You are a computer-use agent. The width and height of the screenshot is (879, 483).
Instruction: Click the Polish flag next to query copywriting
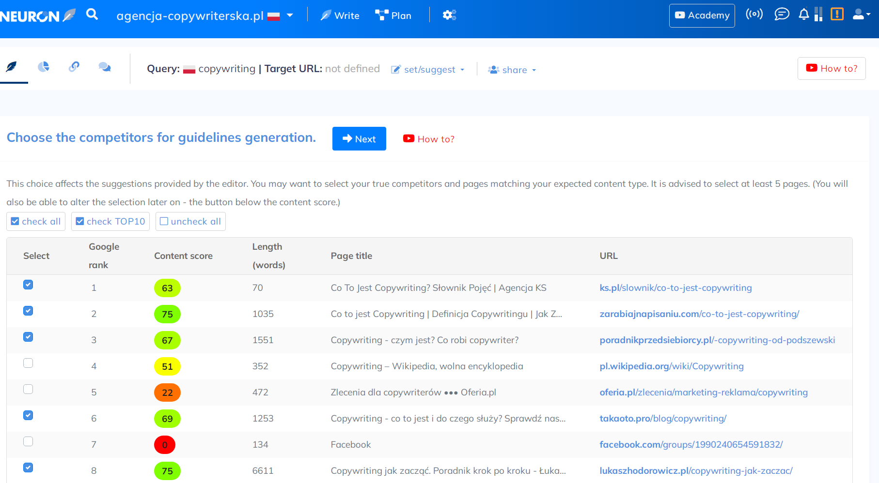tap(189, 69)
